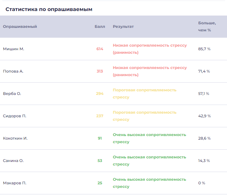Open respondent Мишин М.
The width and height of the screenshot is (227, 195).
click(14, 49)
